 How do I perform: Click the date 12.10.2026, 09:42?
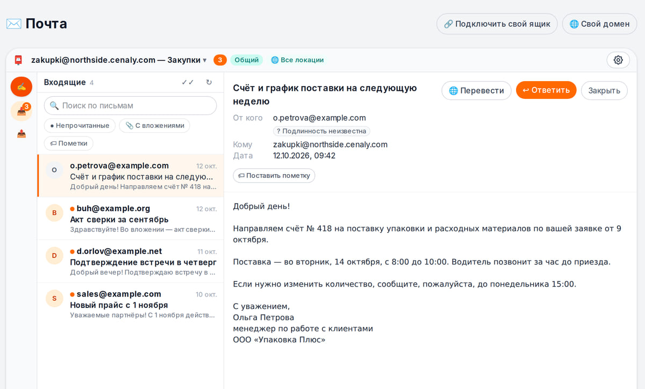click(x=304, y=156)
